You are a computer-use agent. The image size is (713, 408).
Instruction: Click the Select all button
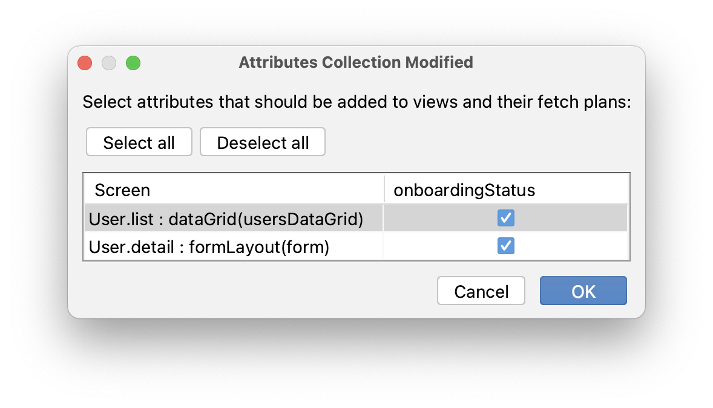pyautogui.click(x=139, y=142)
